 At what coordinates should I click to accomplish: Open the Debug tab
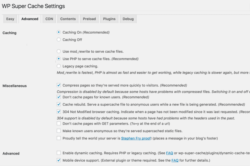coord(128,19)
